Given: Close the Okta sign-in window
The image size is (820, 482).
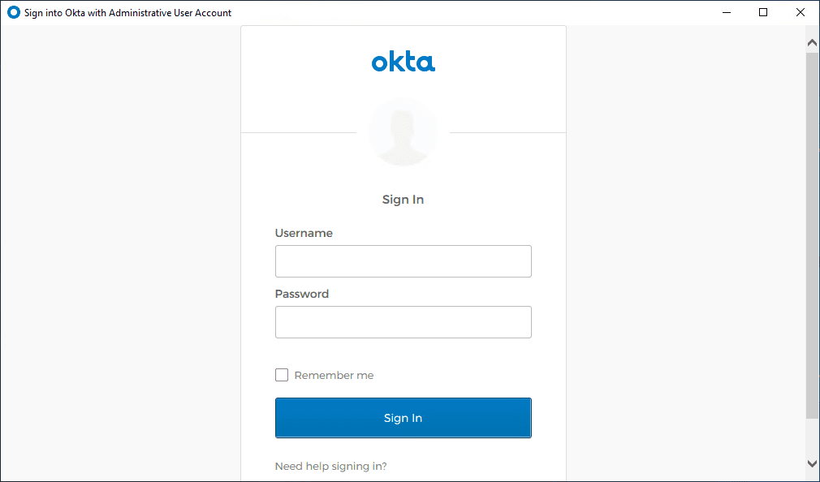Looking at the screenshot, I should [801, 13].
